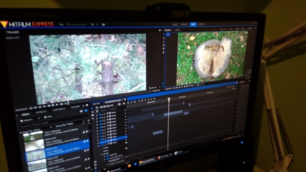Click the New button in Media panel
The image size is (306, 172).
click(x=49, y=117)
